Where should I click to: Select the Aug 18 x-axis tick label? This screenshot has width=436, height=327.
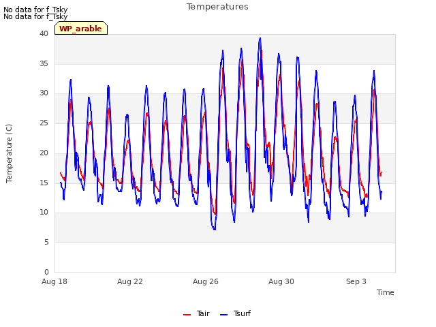54,281
